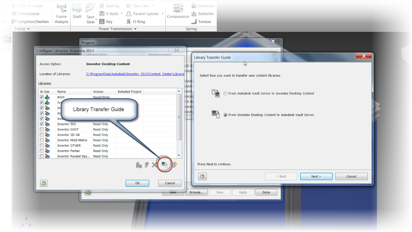Image resolution: width=412 pixels, height=232 pixels.
Task: Expand the Power Transmission panel dropdown
Action: pos(135,29)
